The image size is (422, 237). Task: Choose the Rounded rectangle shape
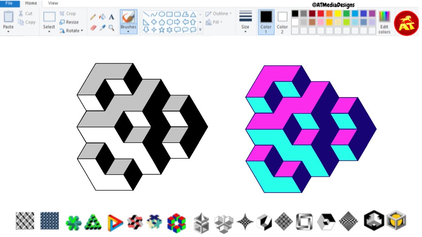click(x=177, y=14)
